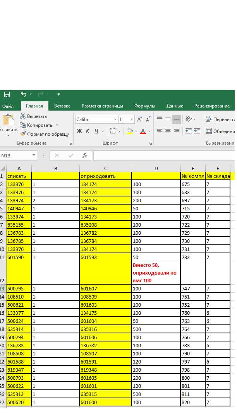This screenshot has width=237, height=413.
Task: Click align text right icon
Action: 176,131
